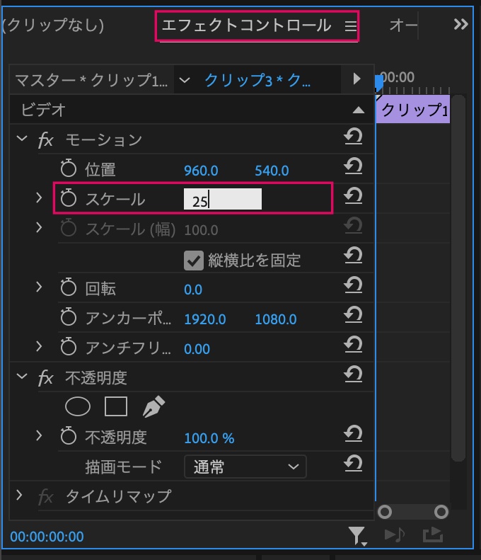This screenshot has width=481, height=560.
Task: Reset the 描画モード setting
Action: pos(353,463)
